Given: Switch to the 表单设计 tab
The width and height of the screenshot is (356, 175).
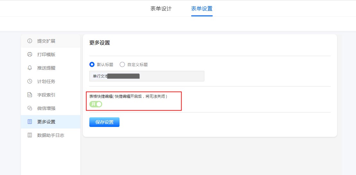Looking at the screenshot, I should 161,9.
